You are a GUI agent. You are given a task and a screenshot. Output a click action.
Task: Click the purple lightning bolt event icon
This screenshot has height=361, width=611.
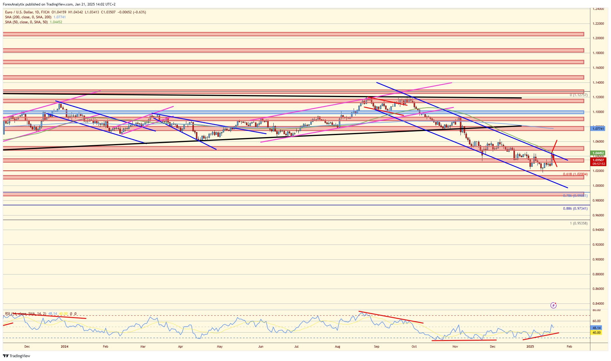(553, 305)
